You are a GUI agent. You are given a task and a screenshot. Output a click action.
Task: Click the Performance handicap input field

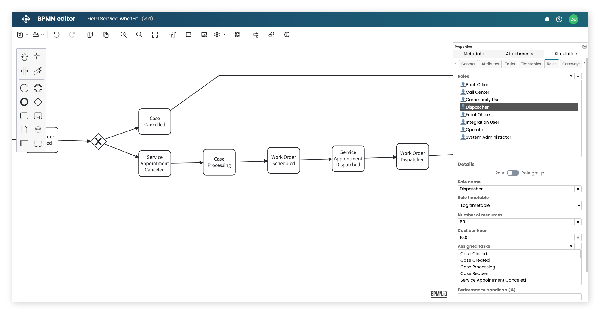coord(519,297)
